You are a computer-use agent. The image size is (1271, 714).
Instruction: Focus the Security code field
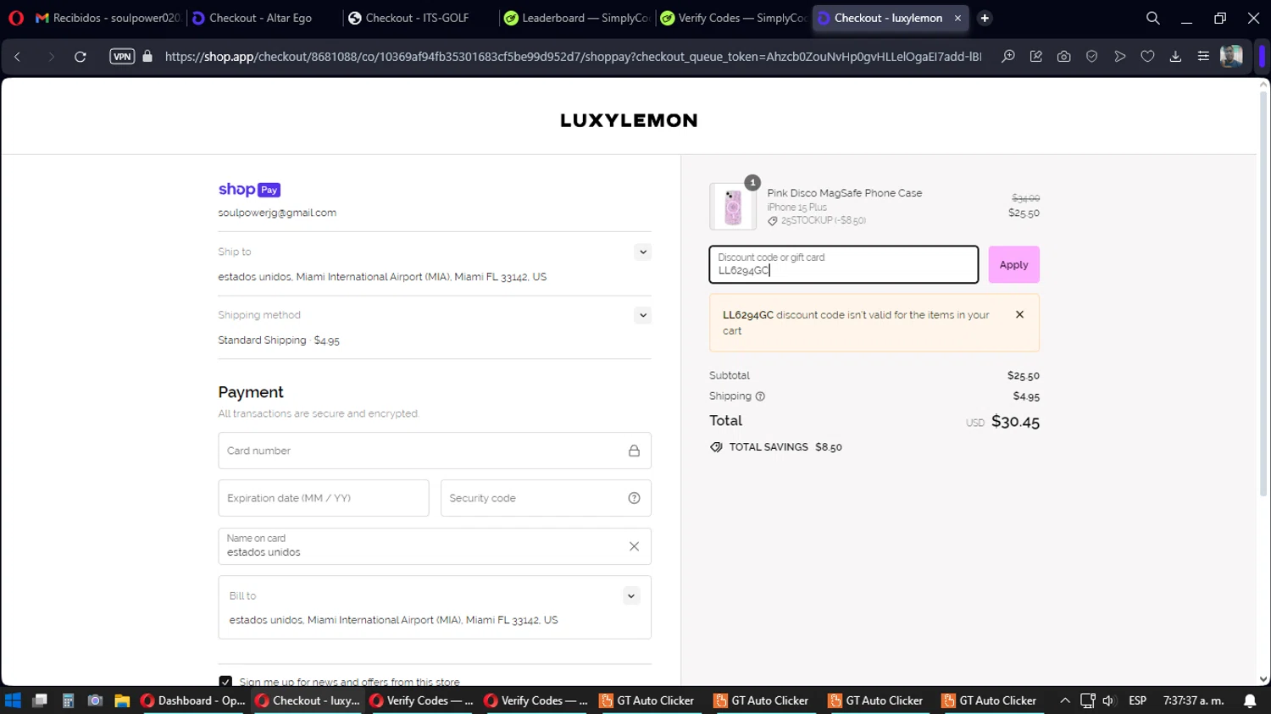[546, 498]
